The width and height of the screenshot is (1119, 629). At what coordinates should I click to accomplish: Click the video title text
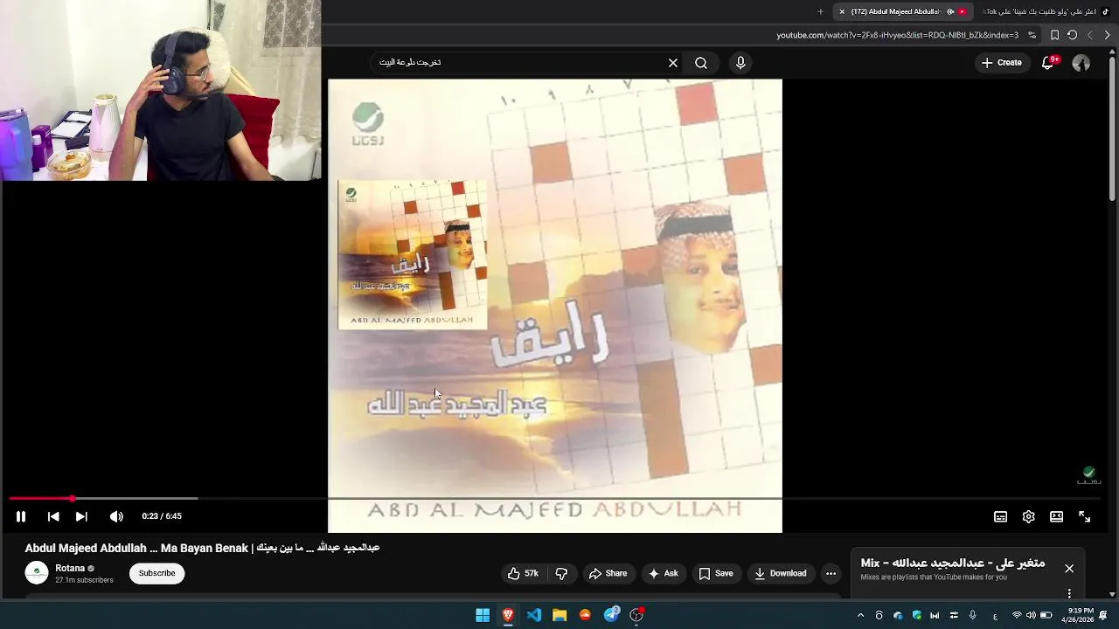(x=202, y=548)
